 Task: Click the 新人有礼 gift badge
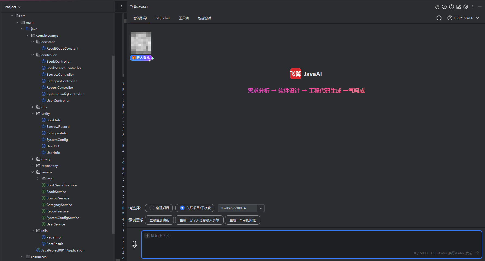click(141, 58)
